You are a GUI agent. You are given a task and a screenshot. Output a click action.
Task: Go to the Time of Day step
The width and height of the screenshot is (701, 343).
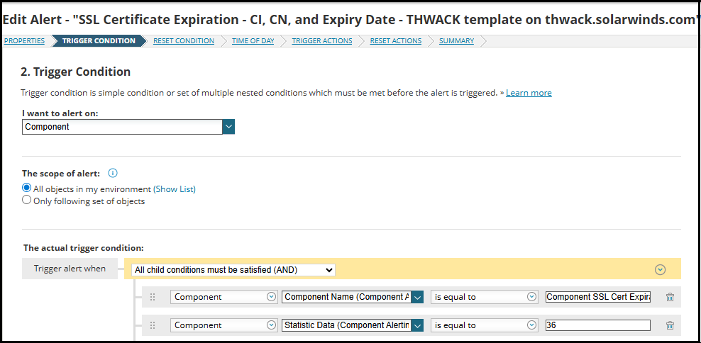point(253,40)
